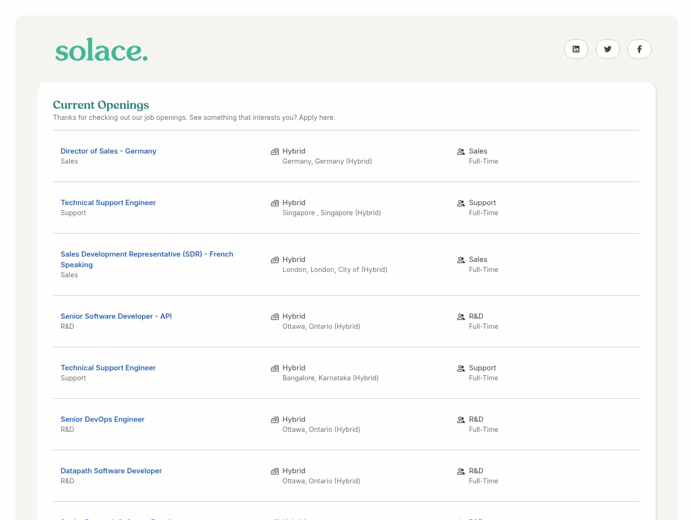Click the team icon next to R&D on Senior DevOps row

coord(461,419)
